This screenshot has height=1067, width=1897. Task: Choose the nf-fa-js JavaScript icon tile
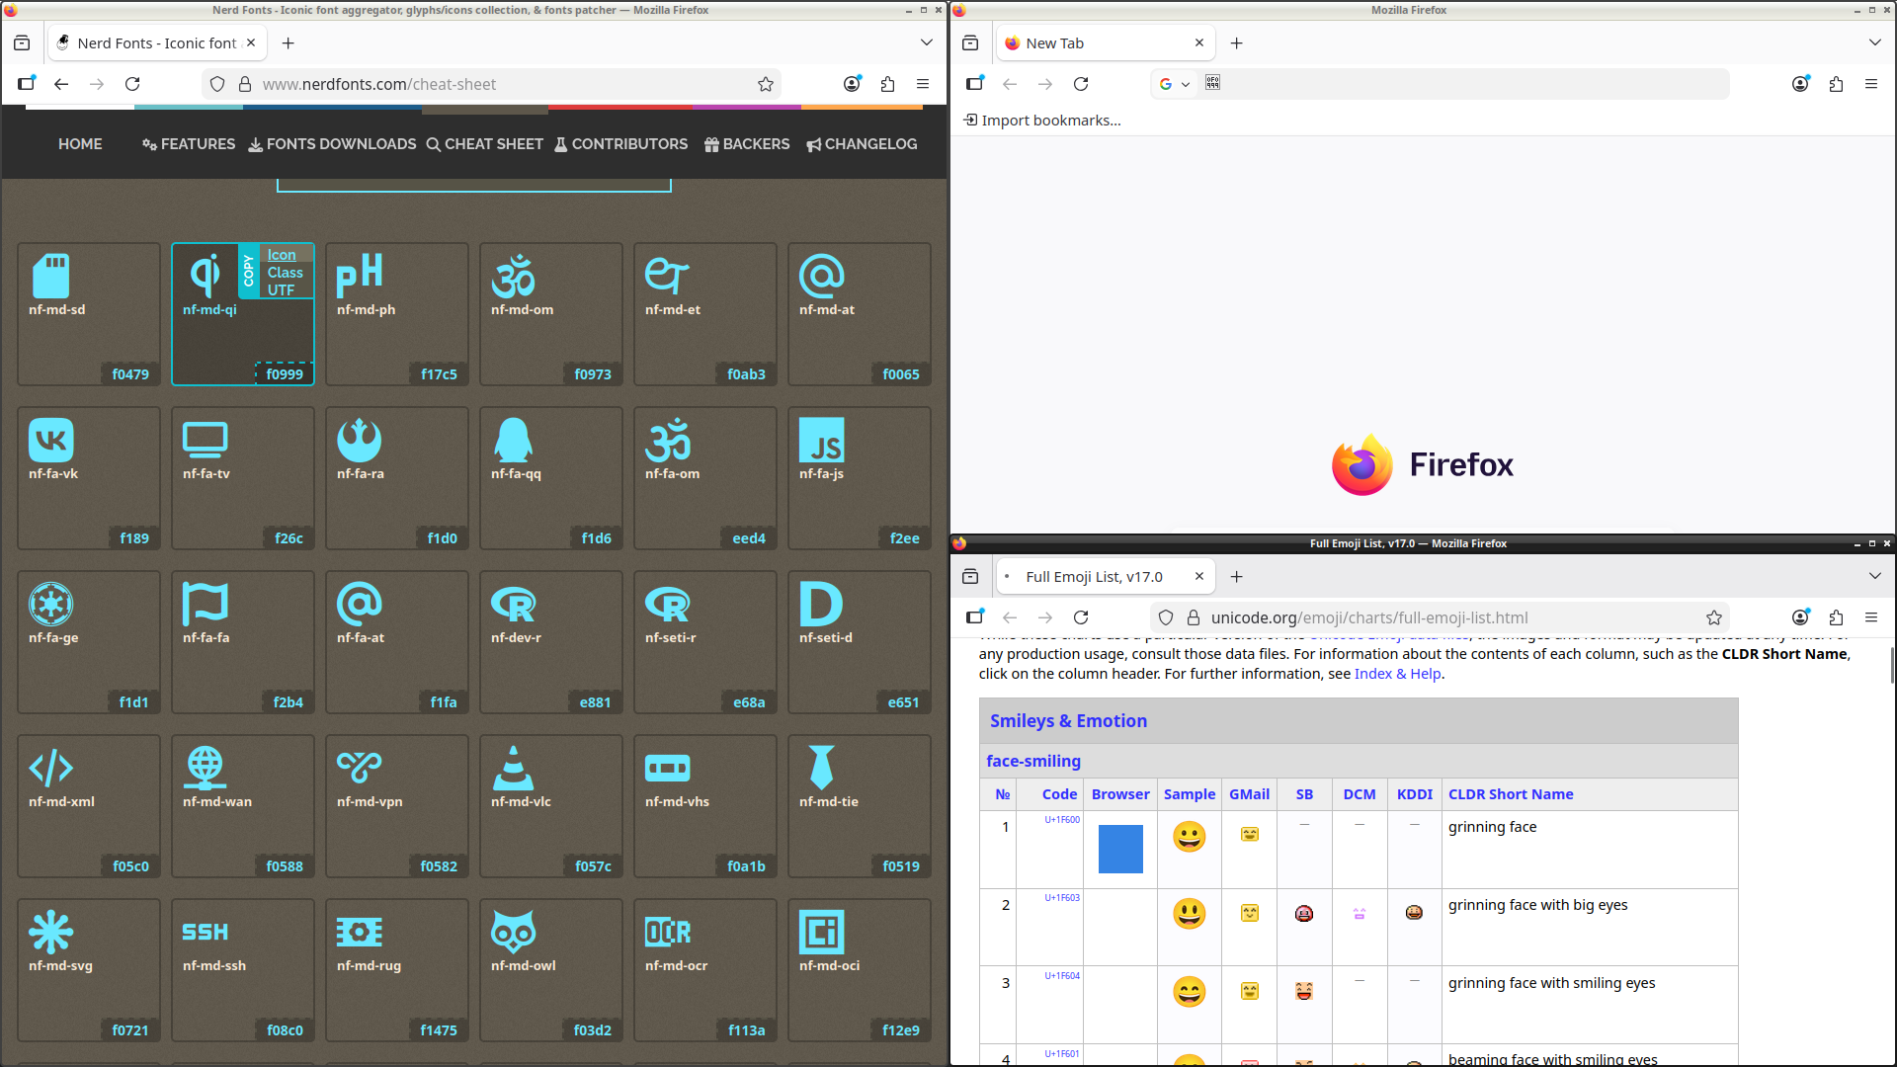[x=859, y=477]
